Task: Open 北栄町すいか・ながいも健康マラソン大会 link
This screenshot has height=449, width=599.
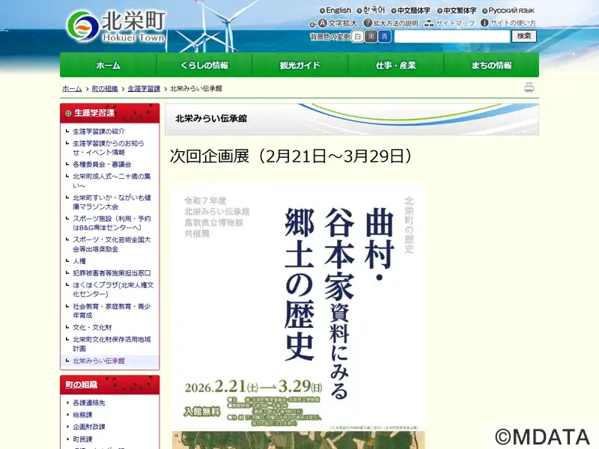Action: (112, 202)
